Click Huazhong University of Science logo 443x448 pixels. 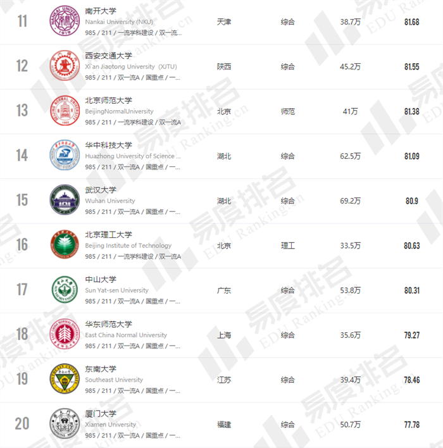65,156
